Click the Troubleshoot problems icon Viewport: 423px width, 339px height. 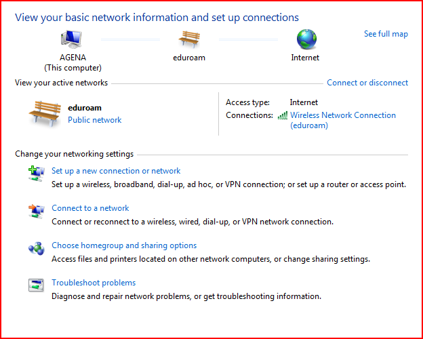[x=36, y=285]
